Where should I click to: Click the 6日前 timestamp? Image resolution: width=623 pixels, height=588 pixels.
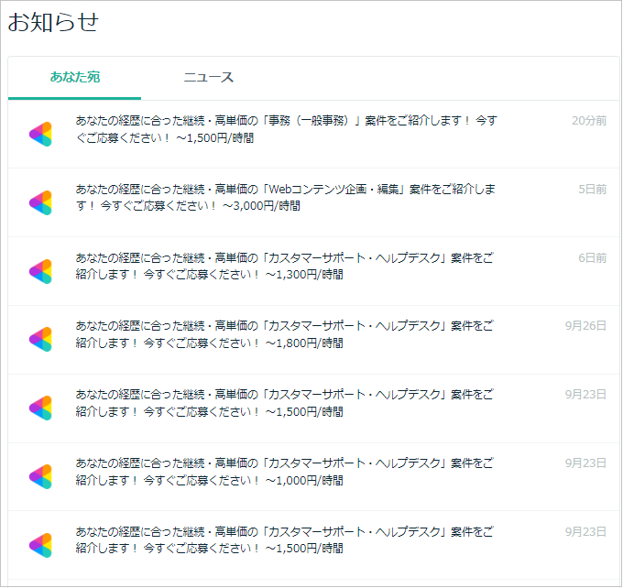[593, 258]
